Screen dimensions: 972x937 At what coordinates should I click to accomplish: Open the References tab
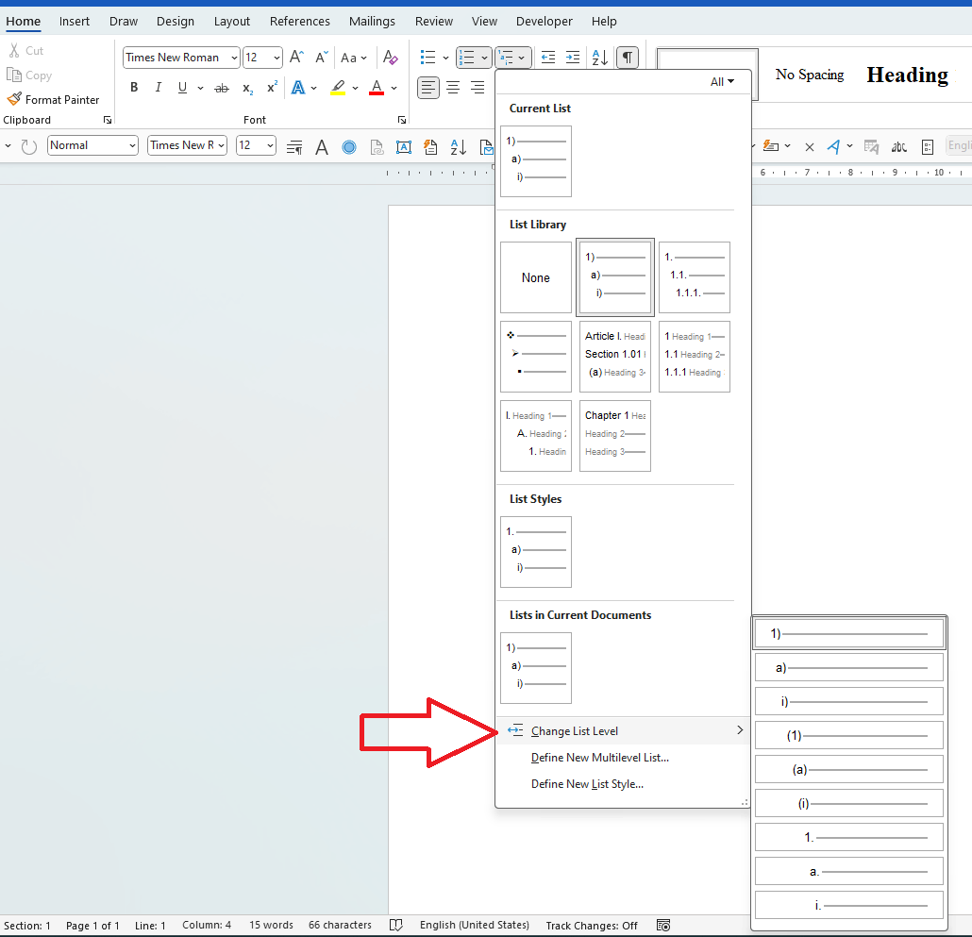point(299,21)
